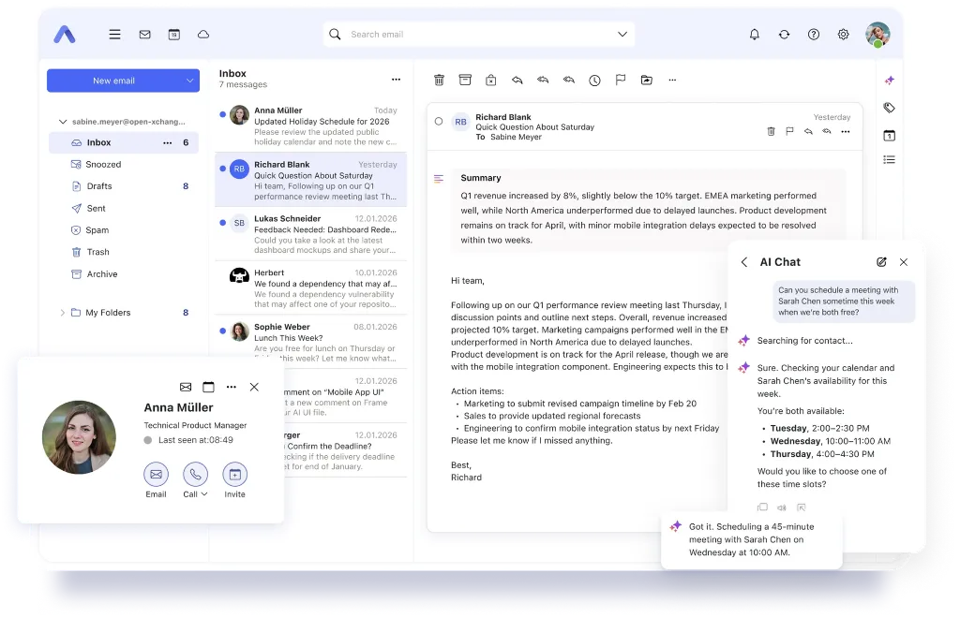
Task: Reply using the single-arrow icon in the top toolbar
Action: (x=517, y=81)
